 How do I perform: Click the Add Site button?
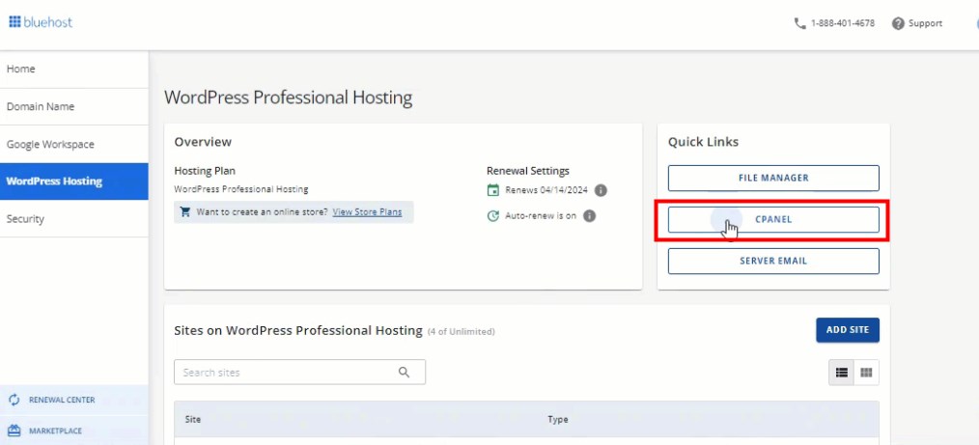click(847, 330)
